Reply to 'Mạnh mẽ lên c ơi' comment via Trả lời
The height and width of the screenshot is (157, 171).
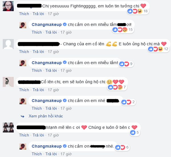click(38, 135)
